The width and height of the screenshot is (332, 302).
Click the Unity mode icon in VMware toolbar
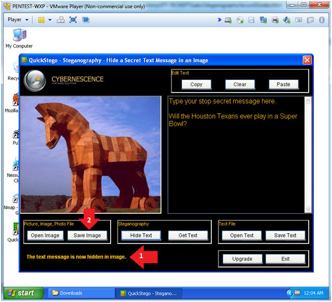click(x=86, y=20)
